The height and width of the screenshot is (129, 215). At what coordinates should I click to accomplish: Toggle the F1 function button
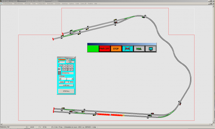pyautogui.click(x=64, y=66)
